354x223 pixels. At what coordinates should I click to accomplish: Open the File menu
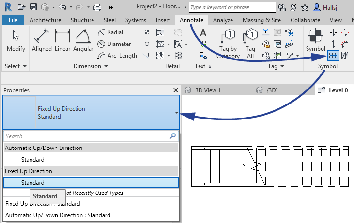13,20
